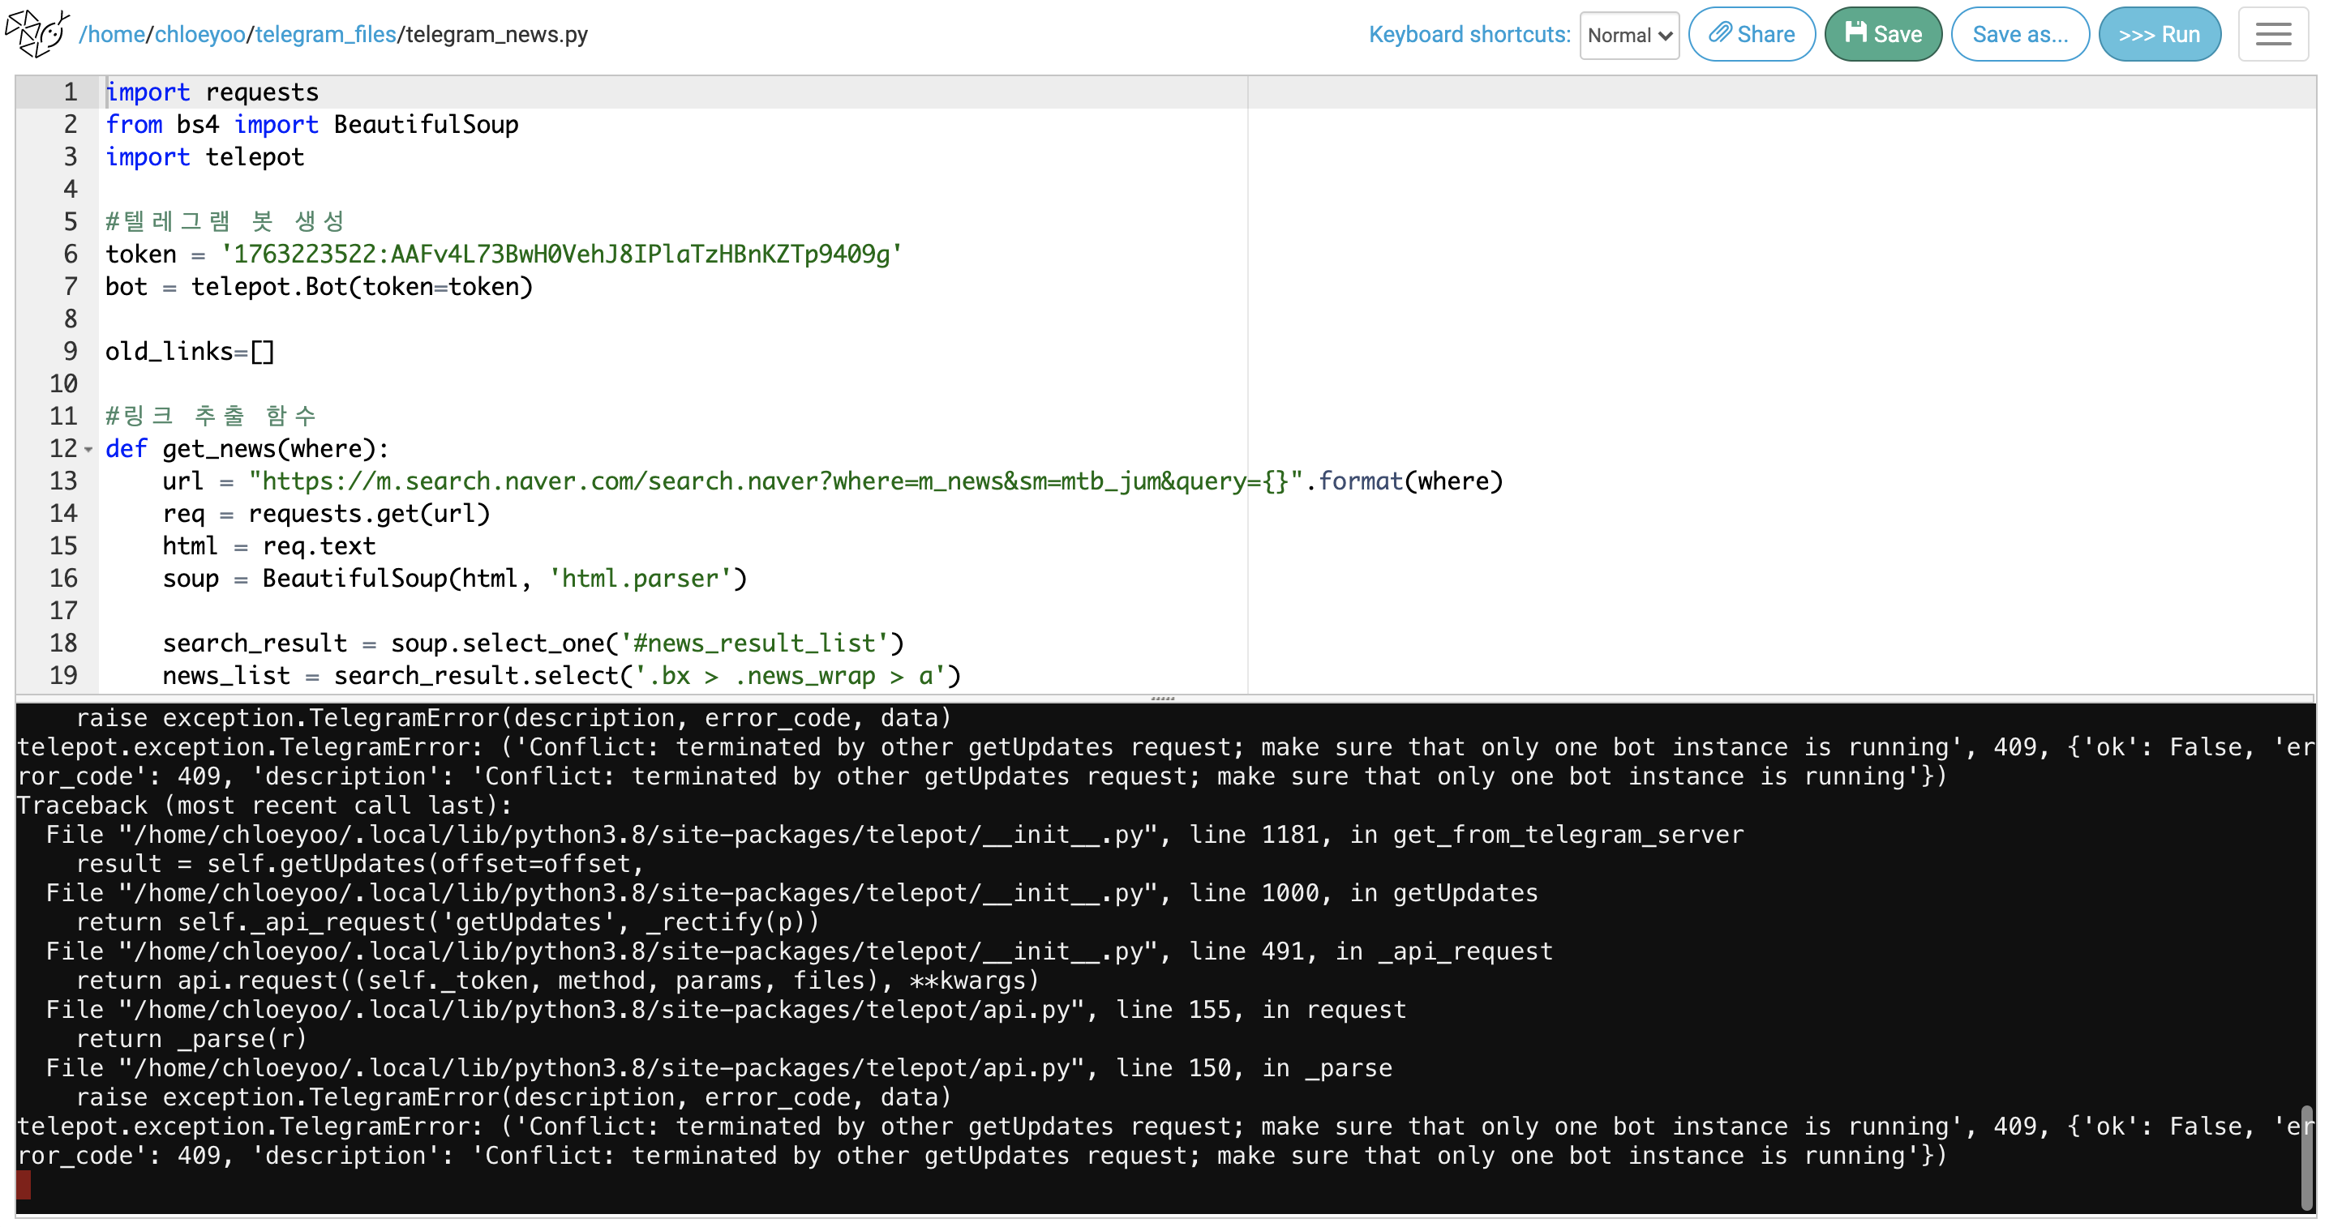Place the cursor in the token string on line 6
Screen dimensions: 2329x1227
click(560, 254)
